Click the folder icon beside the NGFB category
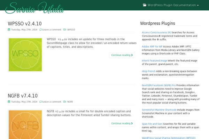The image size is (209, 139). coord(65,101)
